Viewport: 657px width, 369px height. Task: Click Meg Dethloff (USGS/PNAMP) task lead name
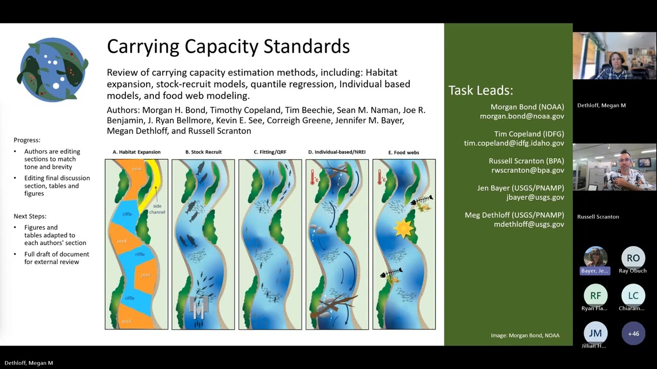pos(514,215)
